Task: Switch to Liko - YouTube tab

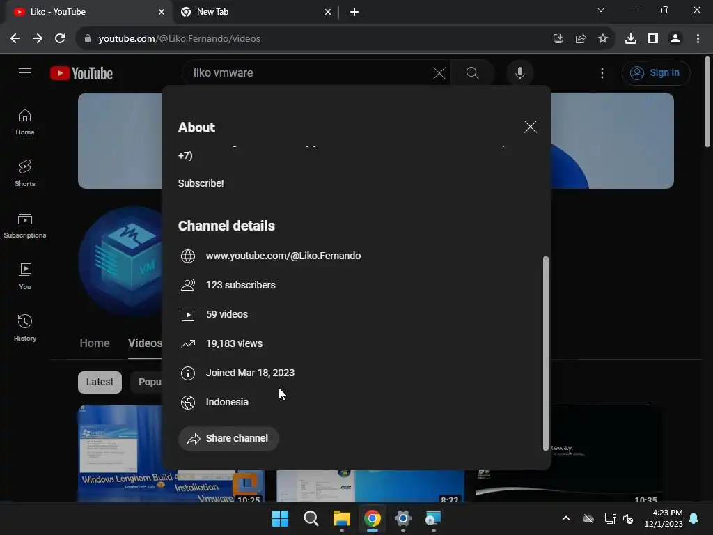Action: (x=86, y=12)
